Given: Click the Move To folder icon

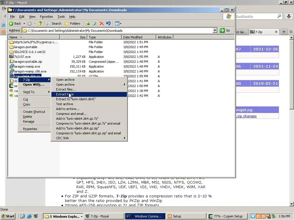Looking at the screenshot, I should pos(88,23).
